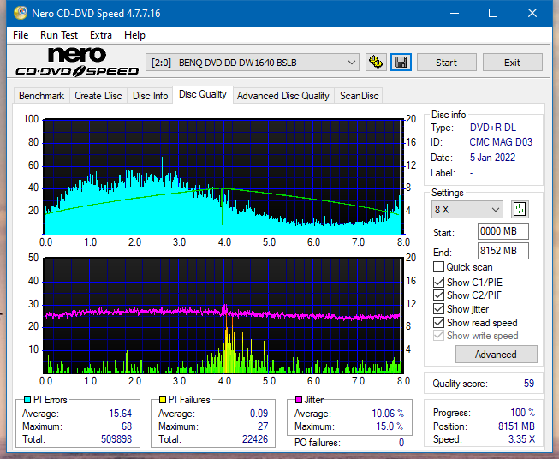Click the magenta Jitter legend swatch

[x=299, y=400]
